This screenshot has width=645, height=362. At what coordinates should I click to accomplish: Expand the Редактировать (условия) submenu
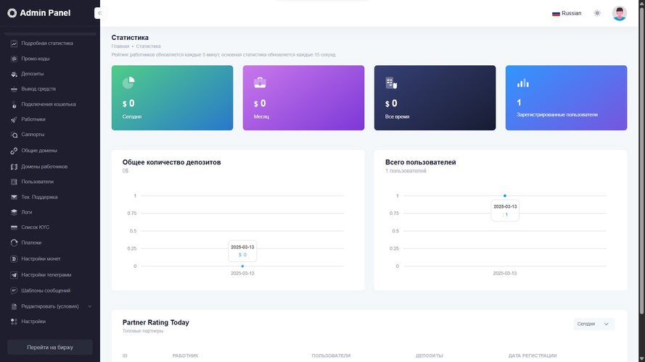point(89,306)
